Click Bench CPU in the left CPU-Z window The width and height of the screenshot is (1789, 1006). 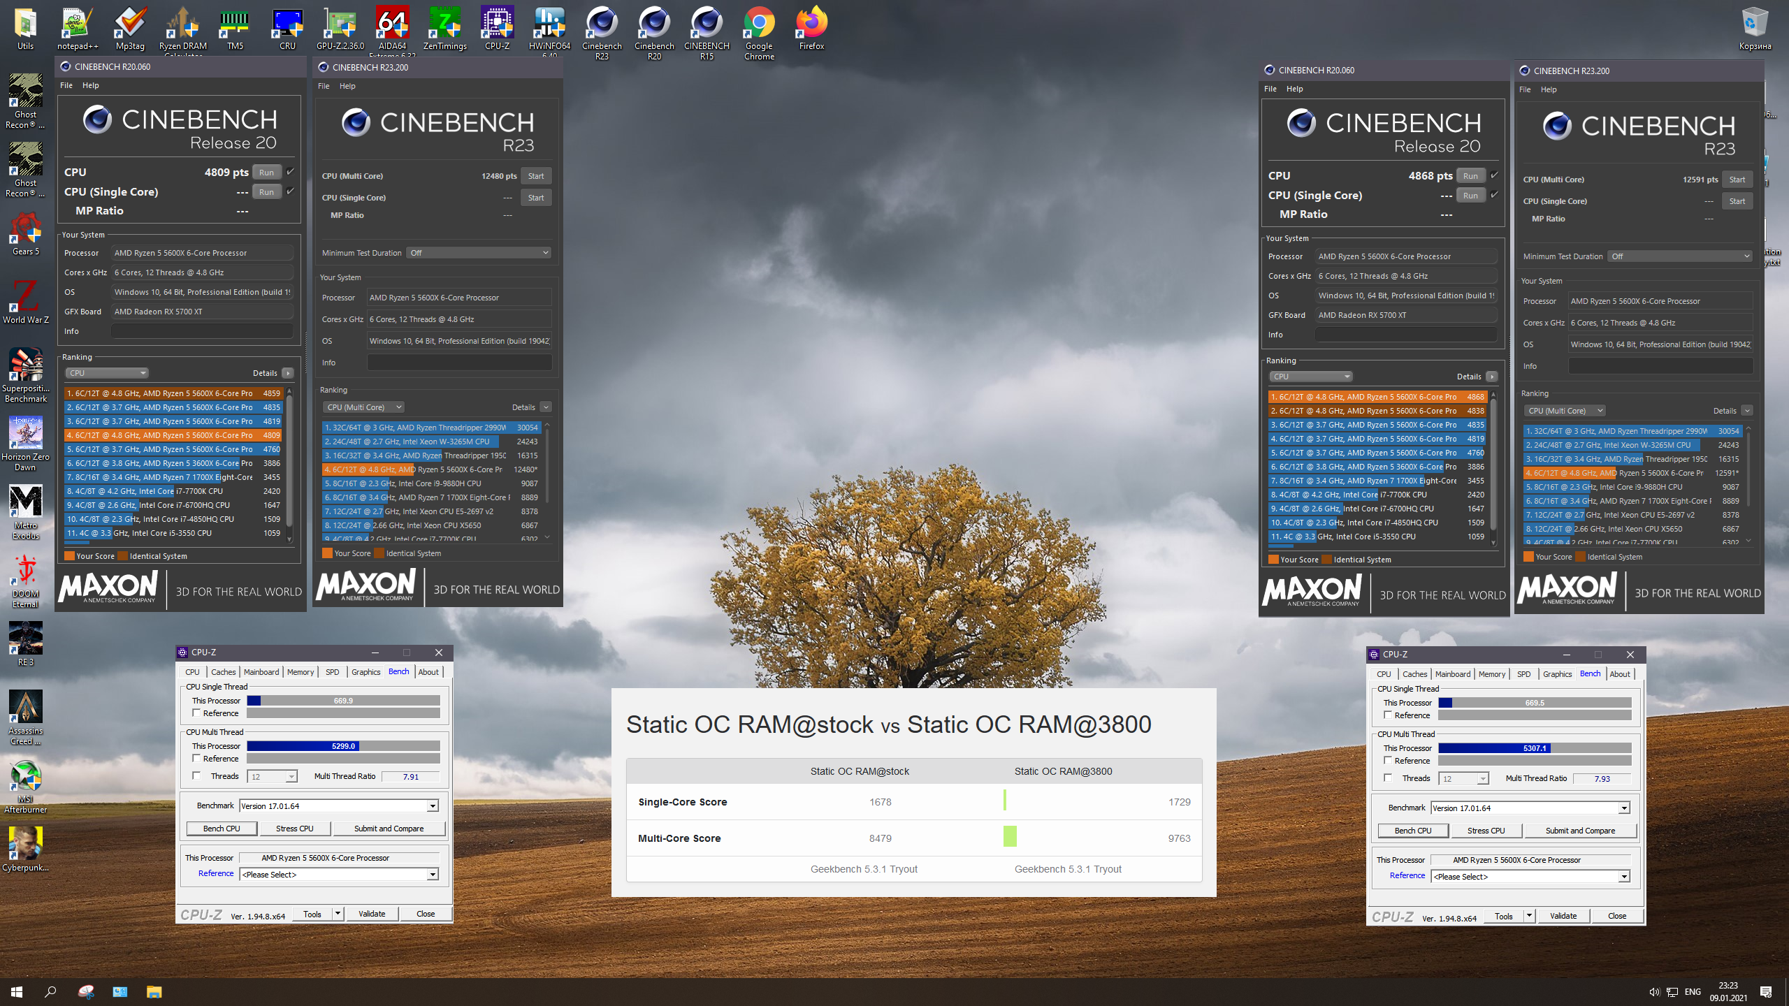[222, 829]
